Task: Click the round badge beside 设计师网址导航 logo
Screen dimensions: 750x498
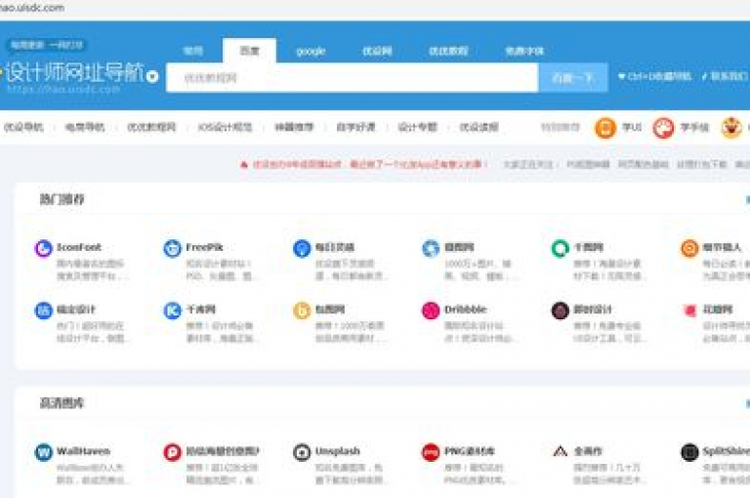Action: click(152, 76)
